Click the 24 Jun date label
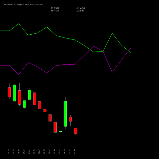This screenshot has height=159, width=159. 19,151
